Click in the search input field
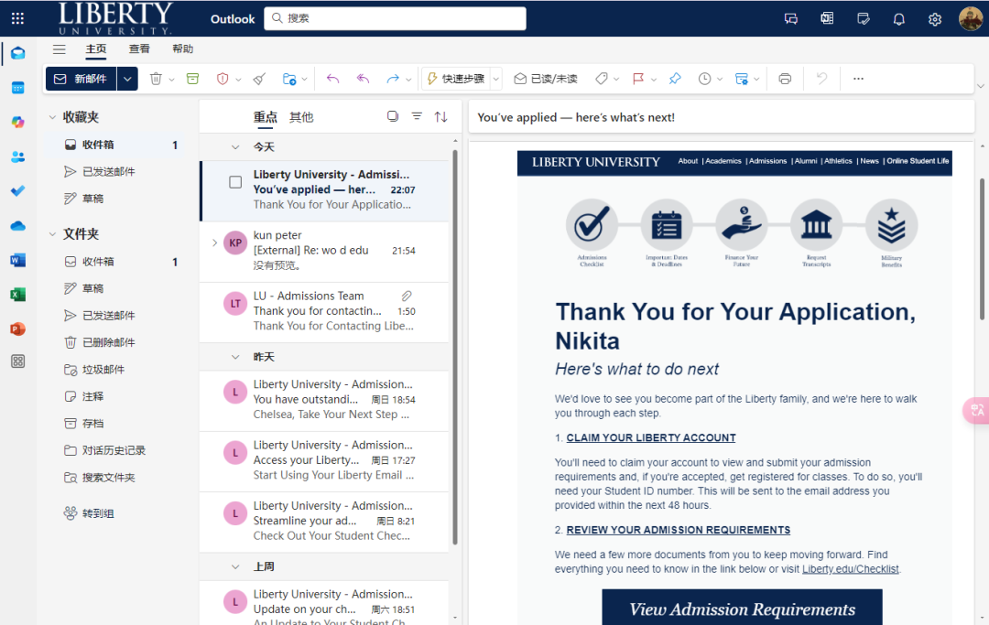The image size is (989, 625). 395,18
